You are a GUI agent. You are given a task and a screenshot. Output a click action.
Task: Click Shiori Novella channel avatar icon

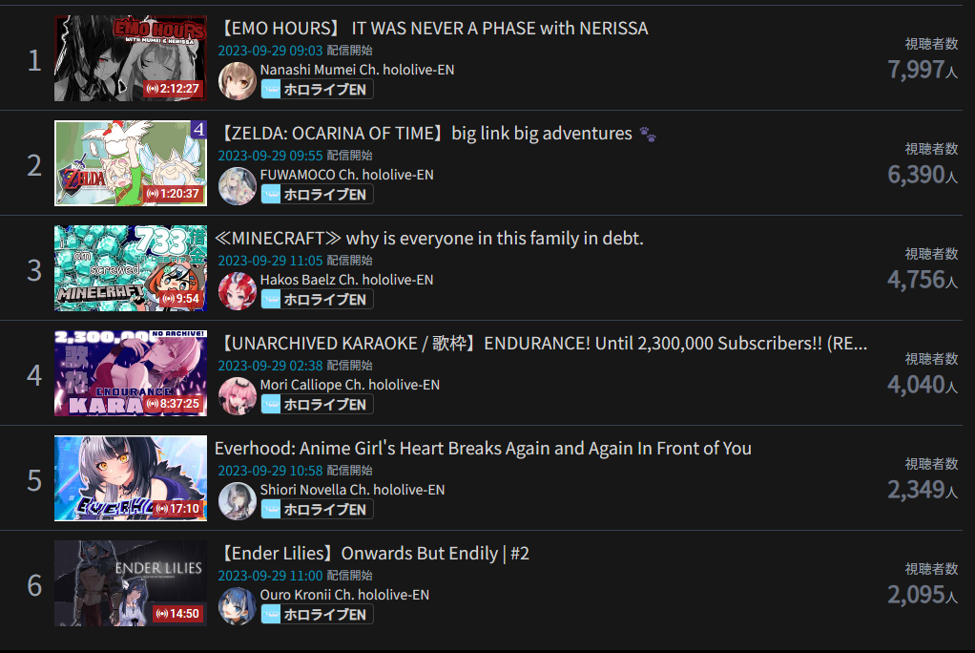click(x=237, y=502)
